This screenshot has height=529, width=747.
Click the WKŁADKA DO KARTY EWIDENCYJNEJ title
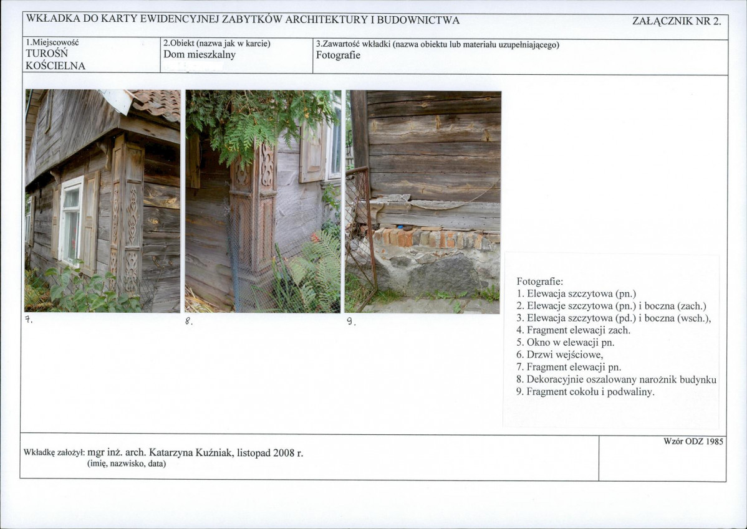click(x=243, y=19)
